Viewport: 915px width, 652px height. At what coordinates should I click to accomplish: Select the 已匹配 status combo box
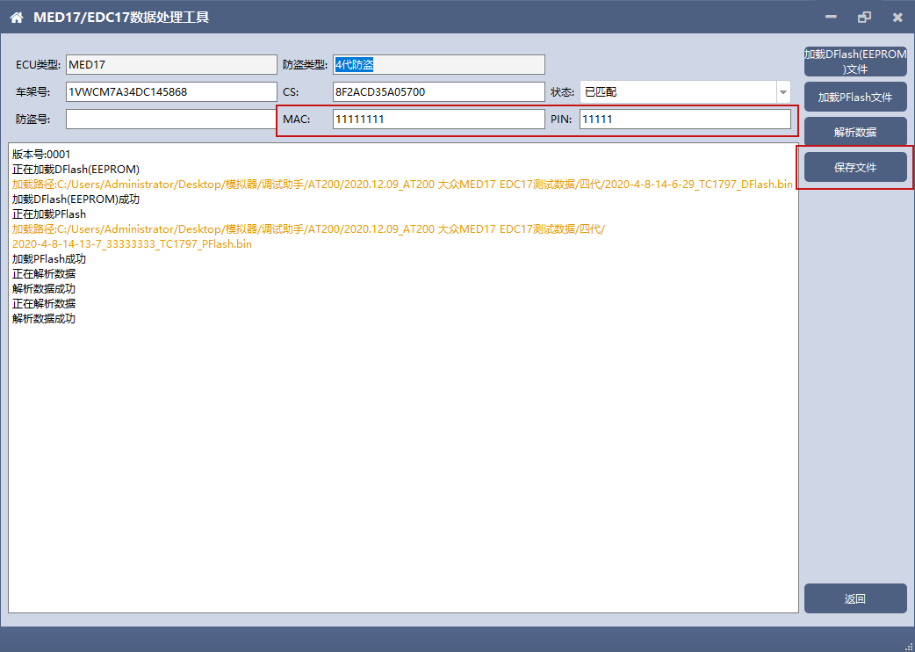pos(685,92)
